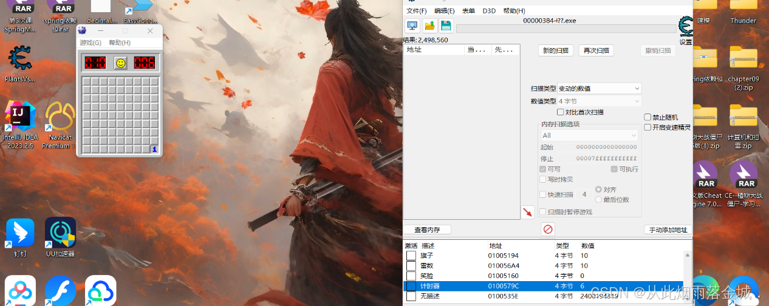Open chapter09 (2).zip on desktop
Image resolution: width=769 pixels, height=306 pixels.
pos(743,67)
